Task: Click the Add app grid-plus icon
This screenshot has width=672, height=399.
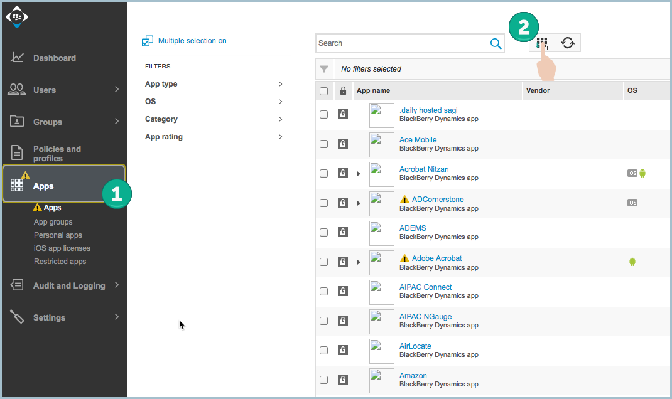Action: click(542, 43)
